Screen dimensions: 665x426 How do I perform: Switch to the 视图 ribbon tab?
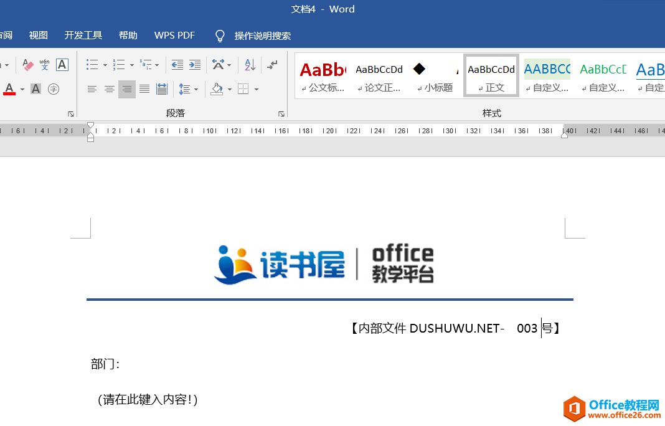38,35
